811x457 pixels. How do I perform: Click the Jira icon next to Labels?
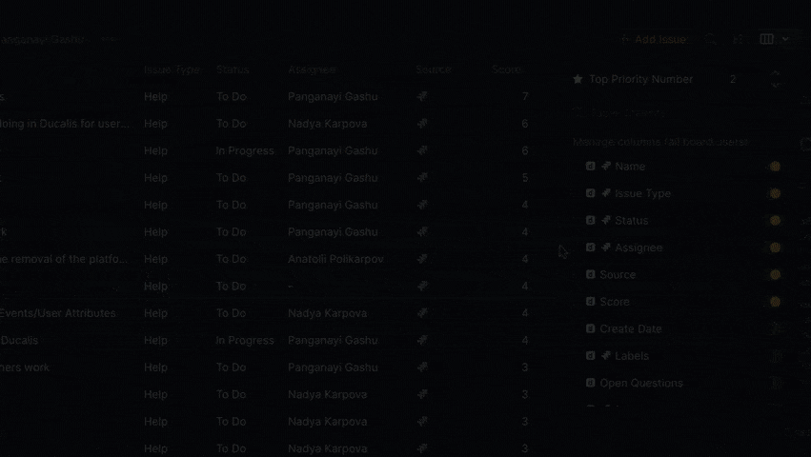[x=606, y=356]
